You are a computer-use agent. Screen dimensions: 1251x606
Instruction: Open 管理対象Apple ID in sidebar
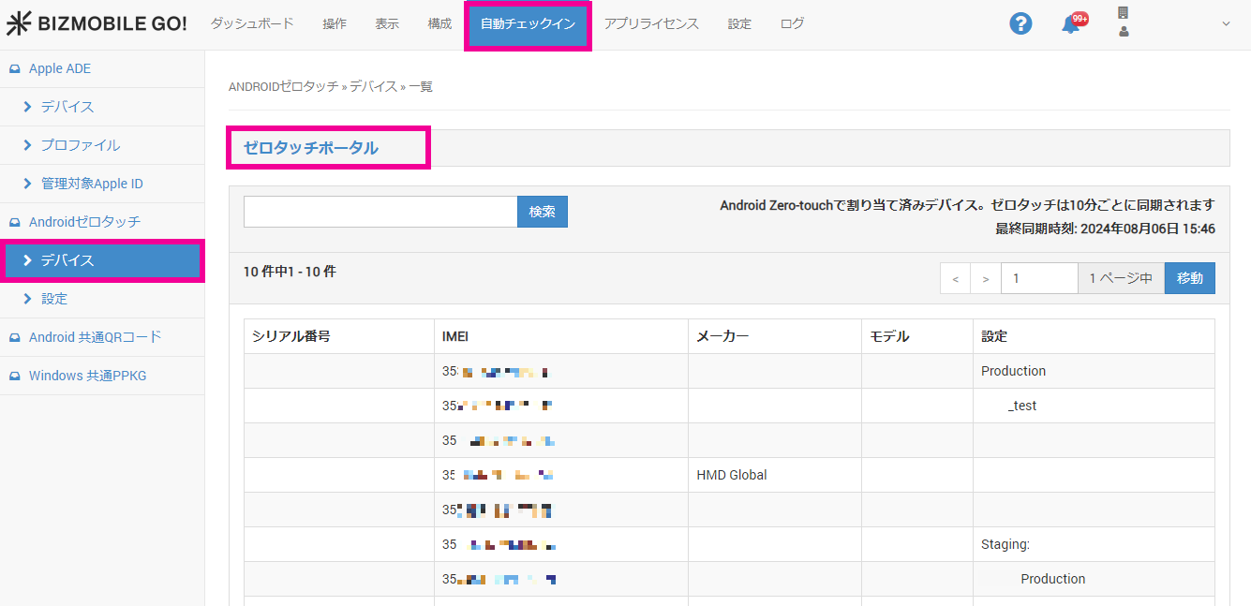pos(91,184)
